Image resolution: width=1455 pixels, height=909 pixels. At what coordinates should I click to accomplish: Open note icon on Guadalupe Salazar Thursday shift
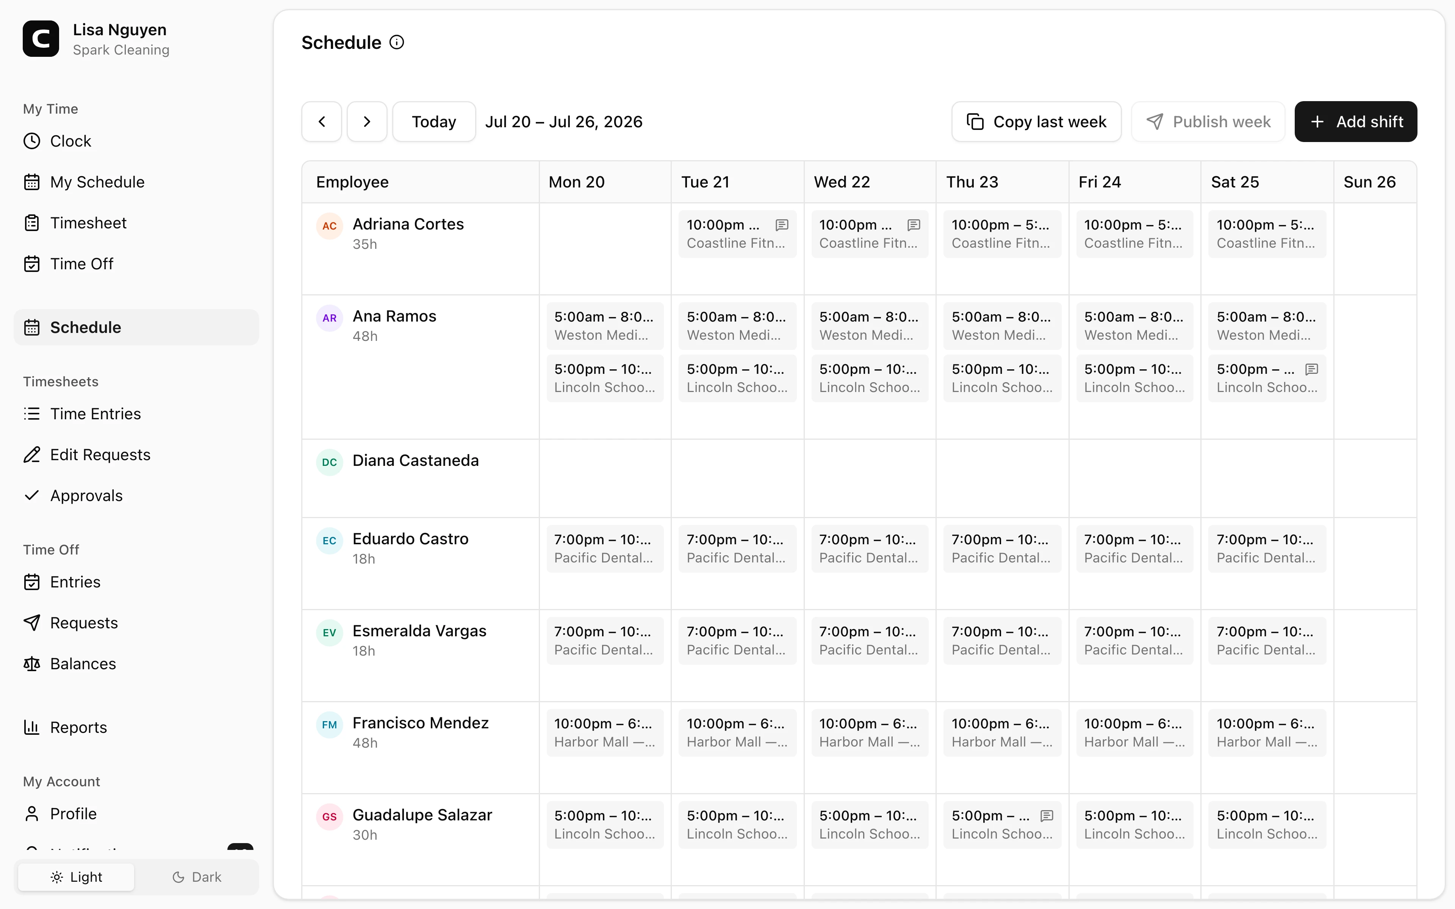click(1047, 816)
